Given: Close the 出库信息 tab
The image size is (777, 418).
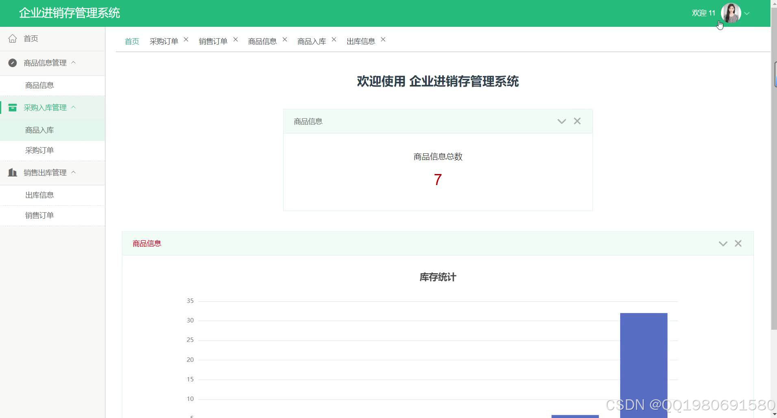Looking at the screenshot, I should (383, 39).
